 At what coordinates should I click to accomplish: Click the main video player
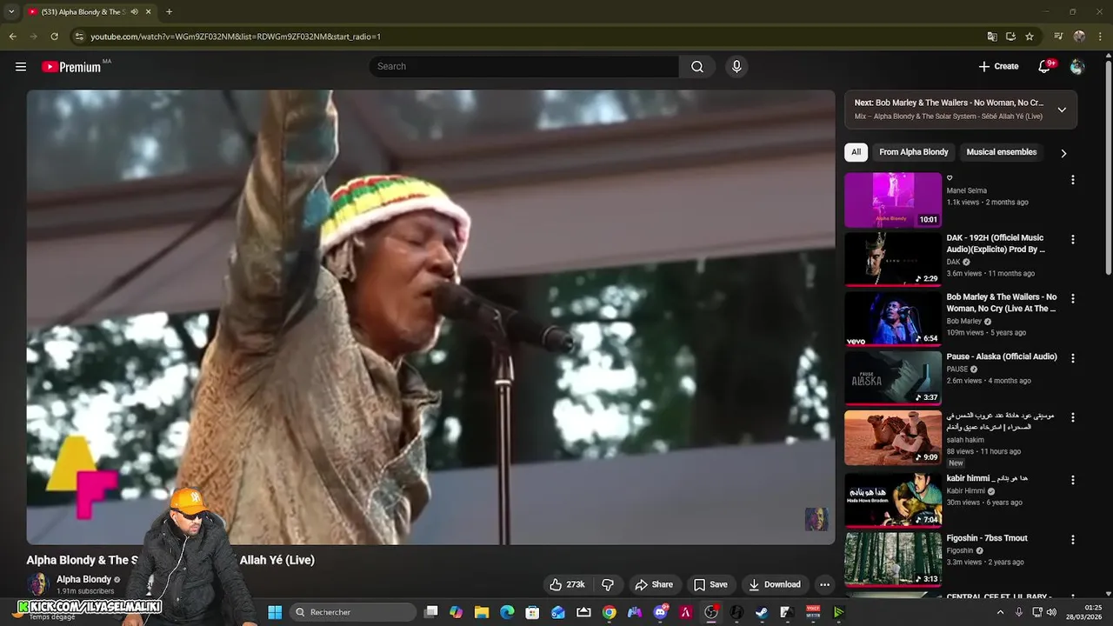point(430,317)
